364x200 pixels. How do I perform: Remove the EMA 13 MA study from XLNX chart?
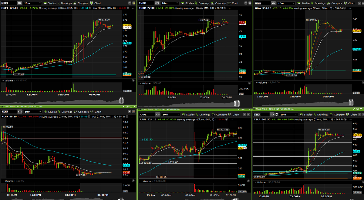click(x=127, y=116)
